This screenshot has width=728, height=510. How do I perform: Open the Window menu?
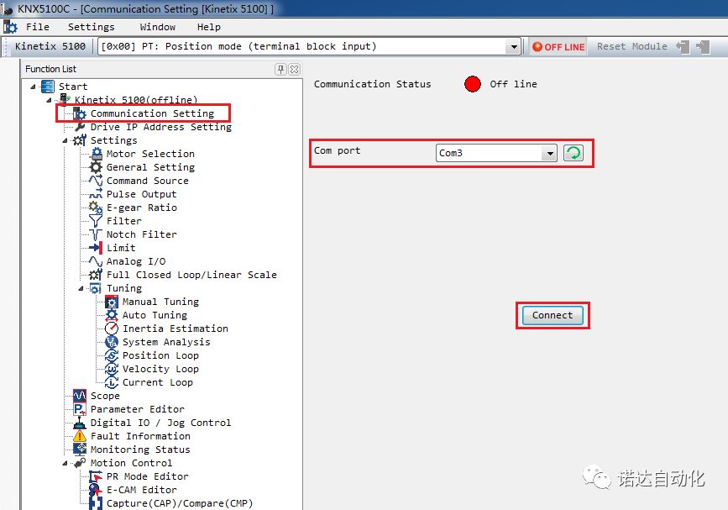(157, 27)
